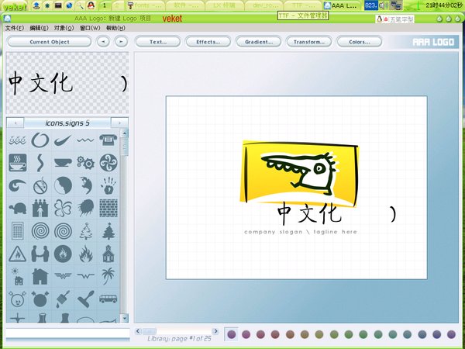
Task: Pick the warning triangle sign icon
Action: point(17,253)
